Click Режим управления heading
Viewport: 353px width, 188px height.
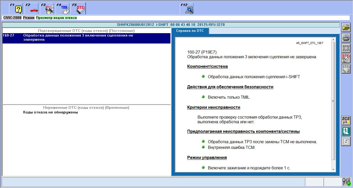[207, 158]
